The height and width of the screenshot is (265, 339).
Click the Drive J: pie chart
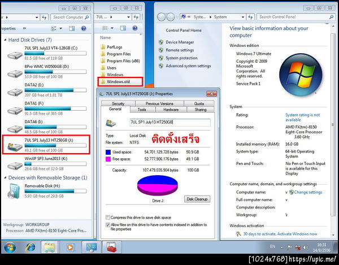pyautogui.click(x=158, y=185)
